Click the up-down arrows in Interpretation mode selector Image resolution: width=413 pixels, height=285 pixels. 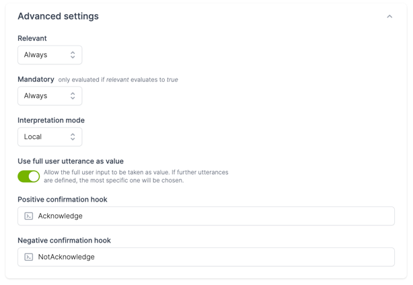click(73, 137)
